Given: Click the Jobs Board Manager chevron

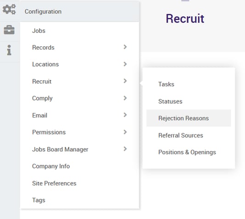Looking at the screenshot, I should (x=125, y=149).
